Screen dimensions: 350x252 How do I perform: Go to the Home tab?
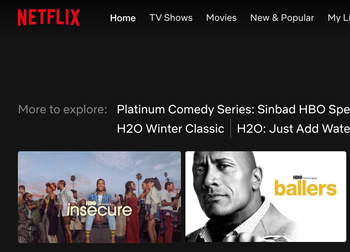click(x=123, y=18)
